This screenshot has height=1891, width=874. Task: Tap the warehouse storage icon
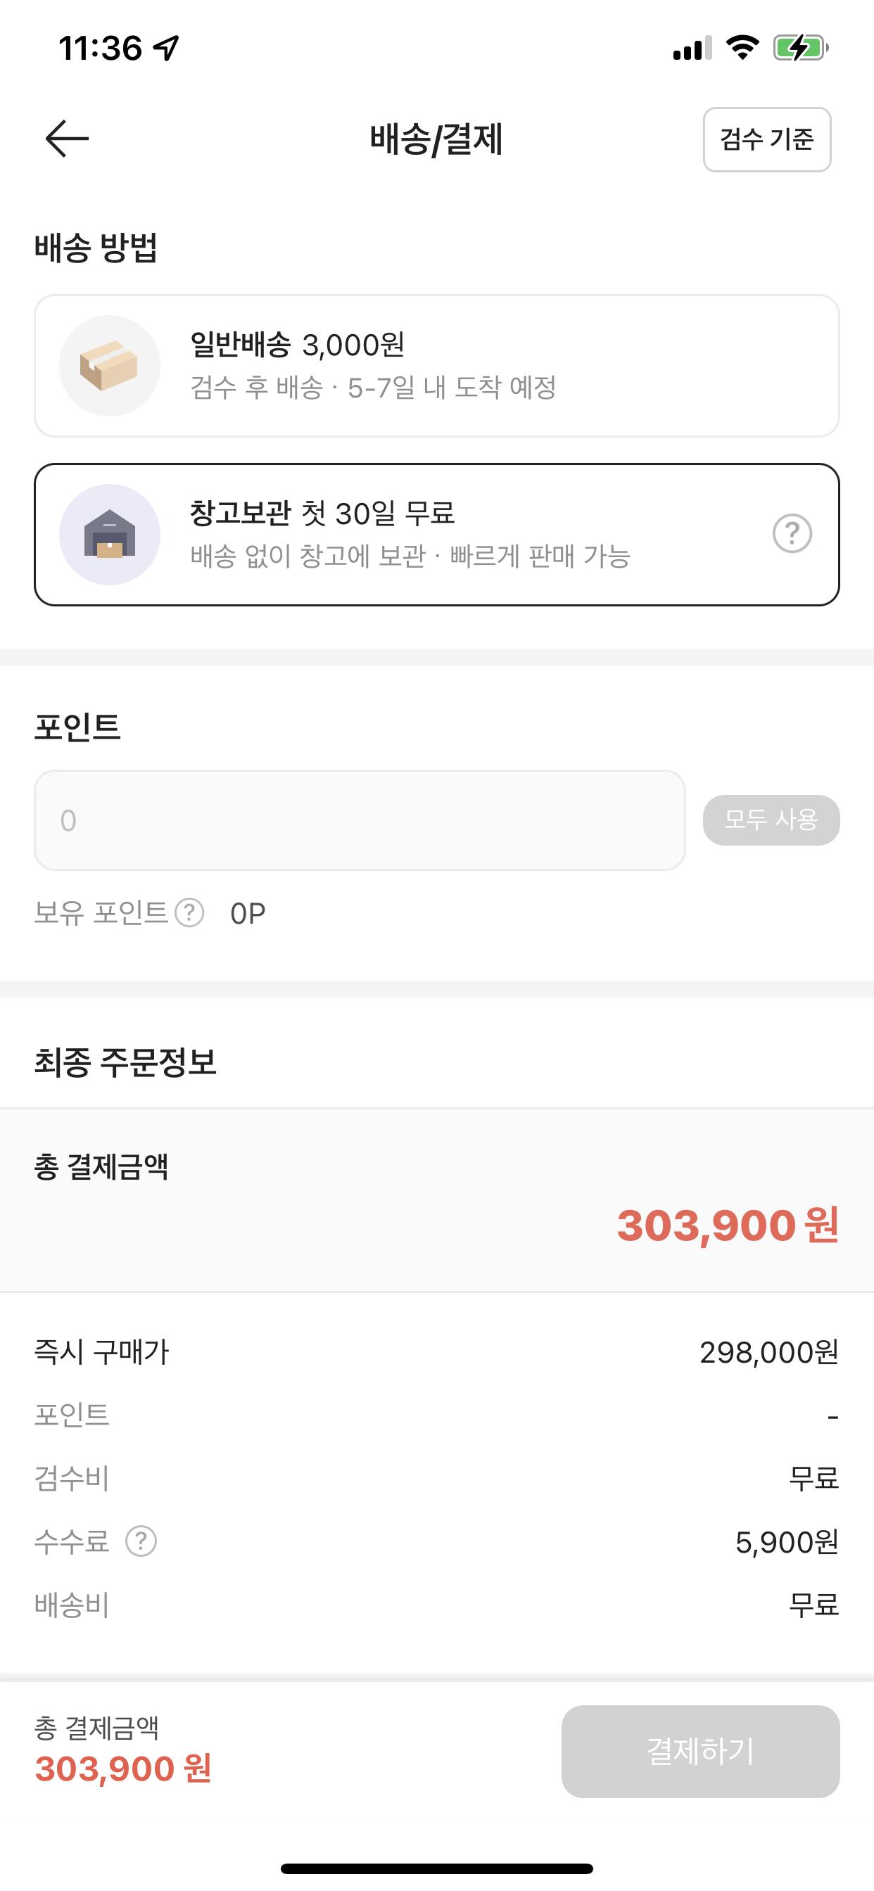pyautogui.click(x=110, y=535)
